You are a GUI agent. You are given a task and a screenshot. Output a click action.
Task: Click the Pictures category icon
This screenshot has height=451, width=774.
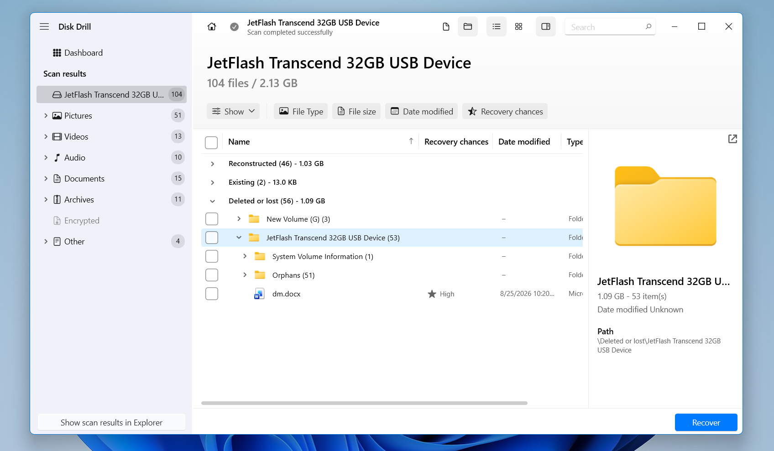pyautogui.click(x=57, y=116)
